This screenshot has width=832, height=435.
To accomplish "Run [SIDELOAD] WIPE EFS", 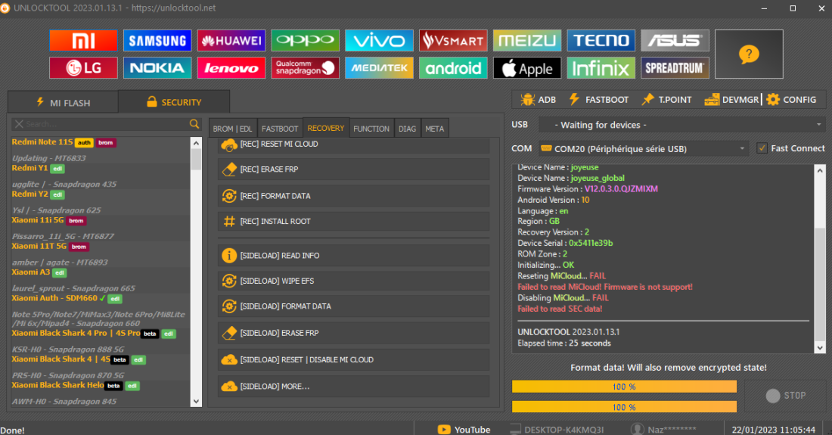I will [x=353, y=281].
